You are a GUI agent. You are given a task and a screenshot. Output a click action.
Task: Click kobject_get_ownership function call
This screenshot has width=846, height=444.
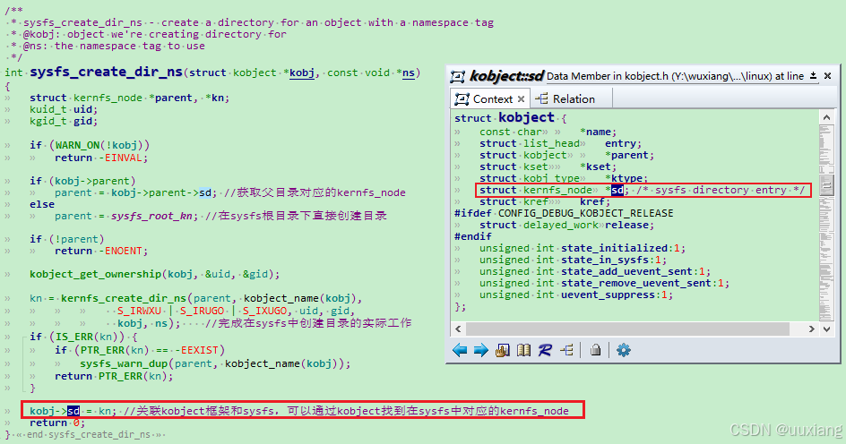(95, 274)
